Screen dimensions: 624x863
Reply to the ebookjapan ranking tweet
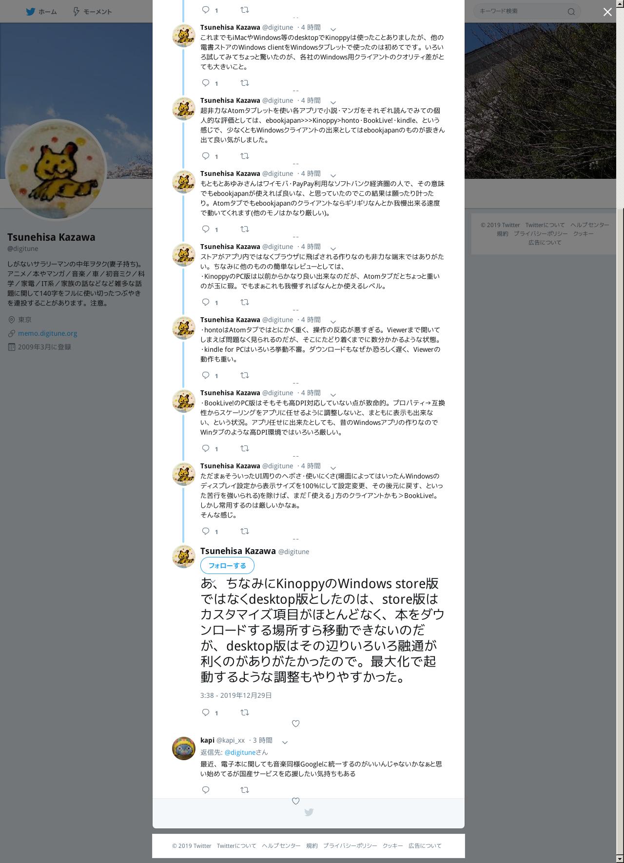click(x=206, y=156)
